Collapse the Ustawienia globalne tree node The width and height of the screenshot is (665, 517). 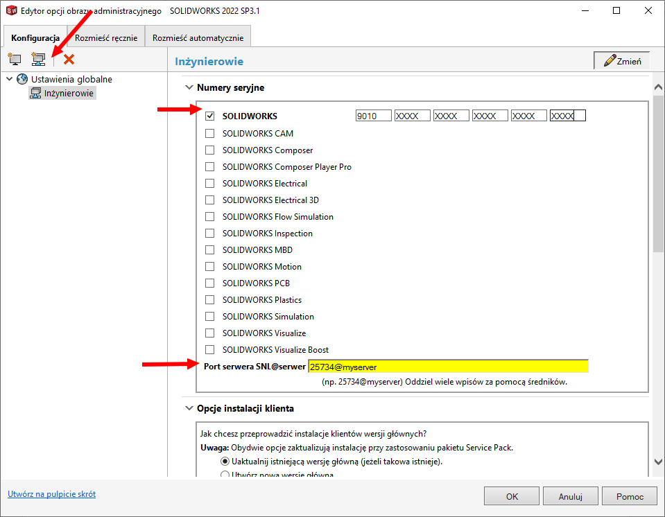9,79
